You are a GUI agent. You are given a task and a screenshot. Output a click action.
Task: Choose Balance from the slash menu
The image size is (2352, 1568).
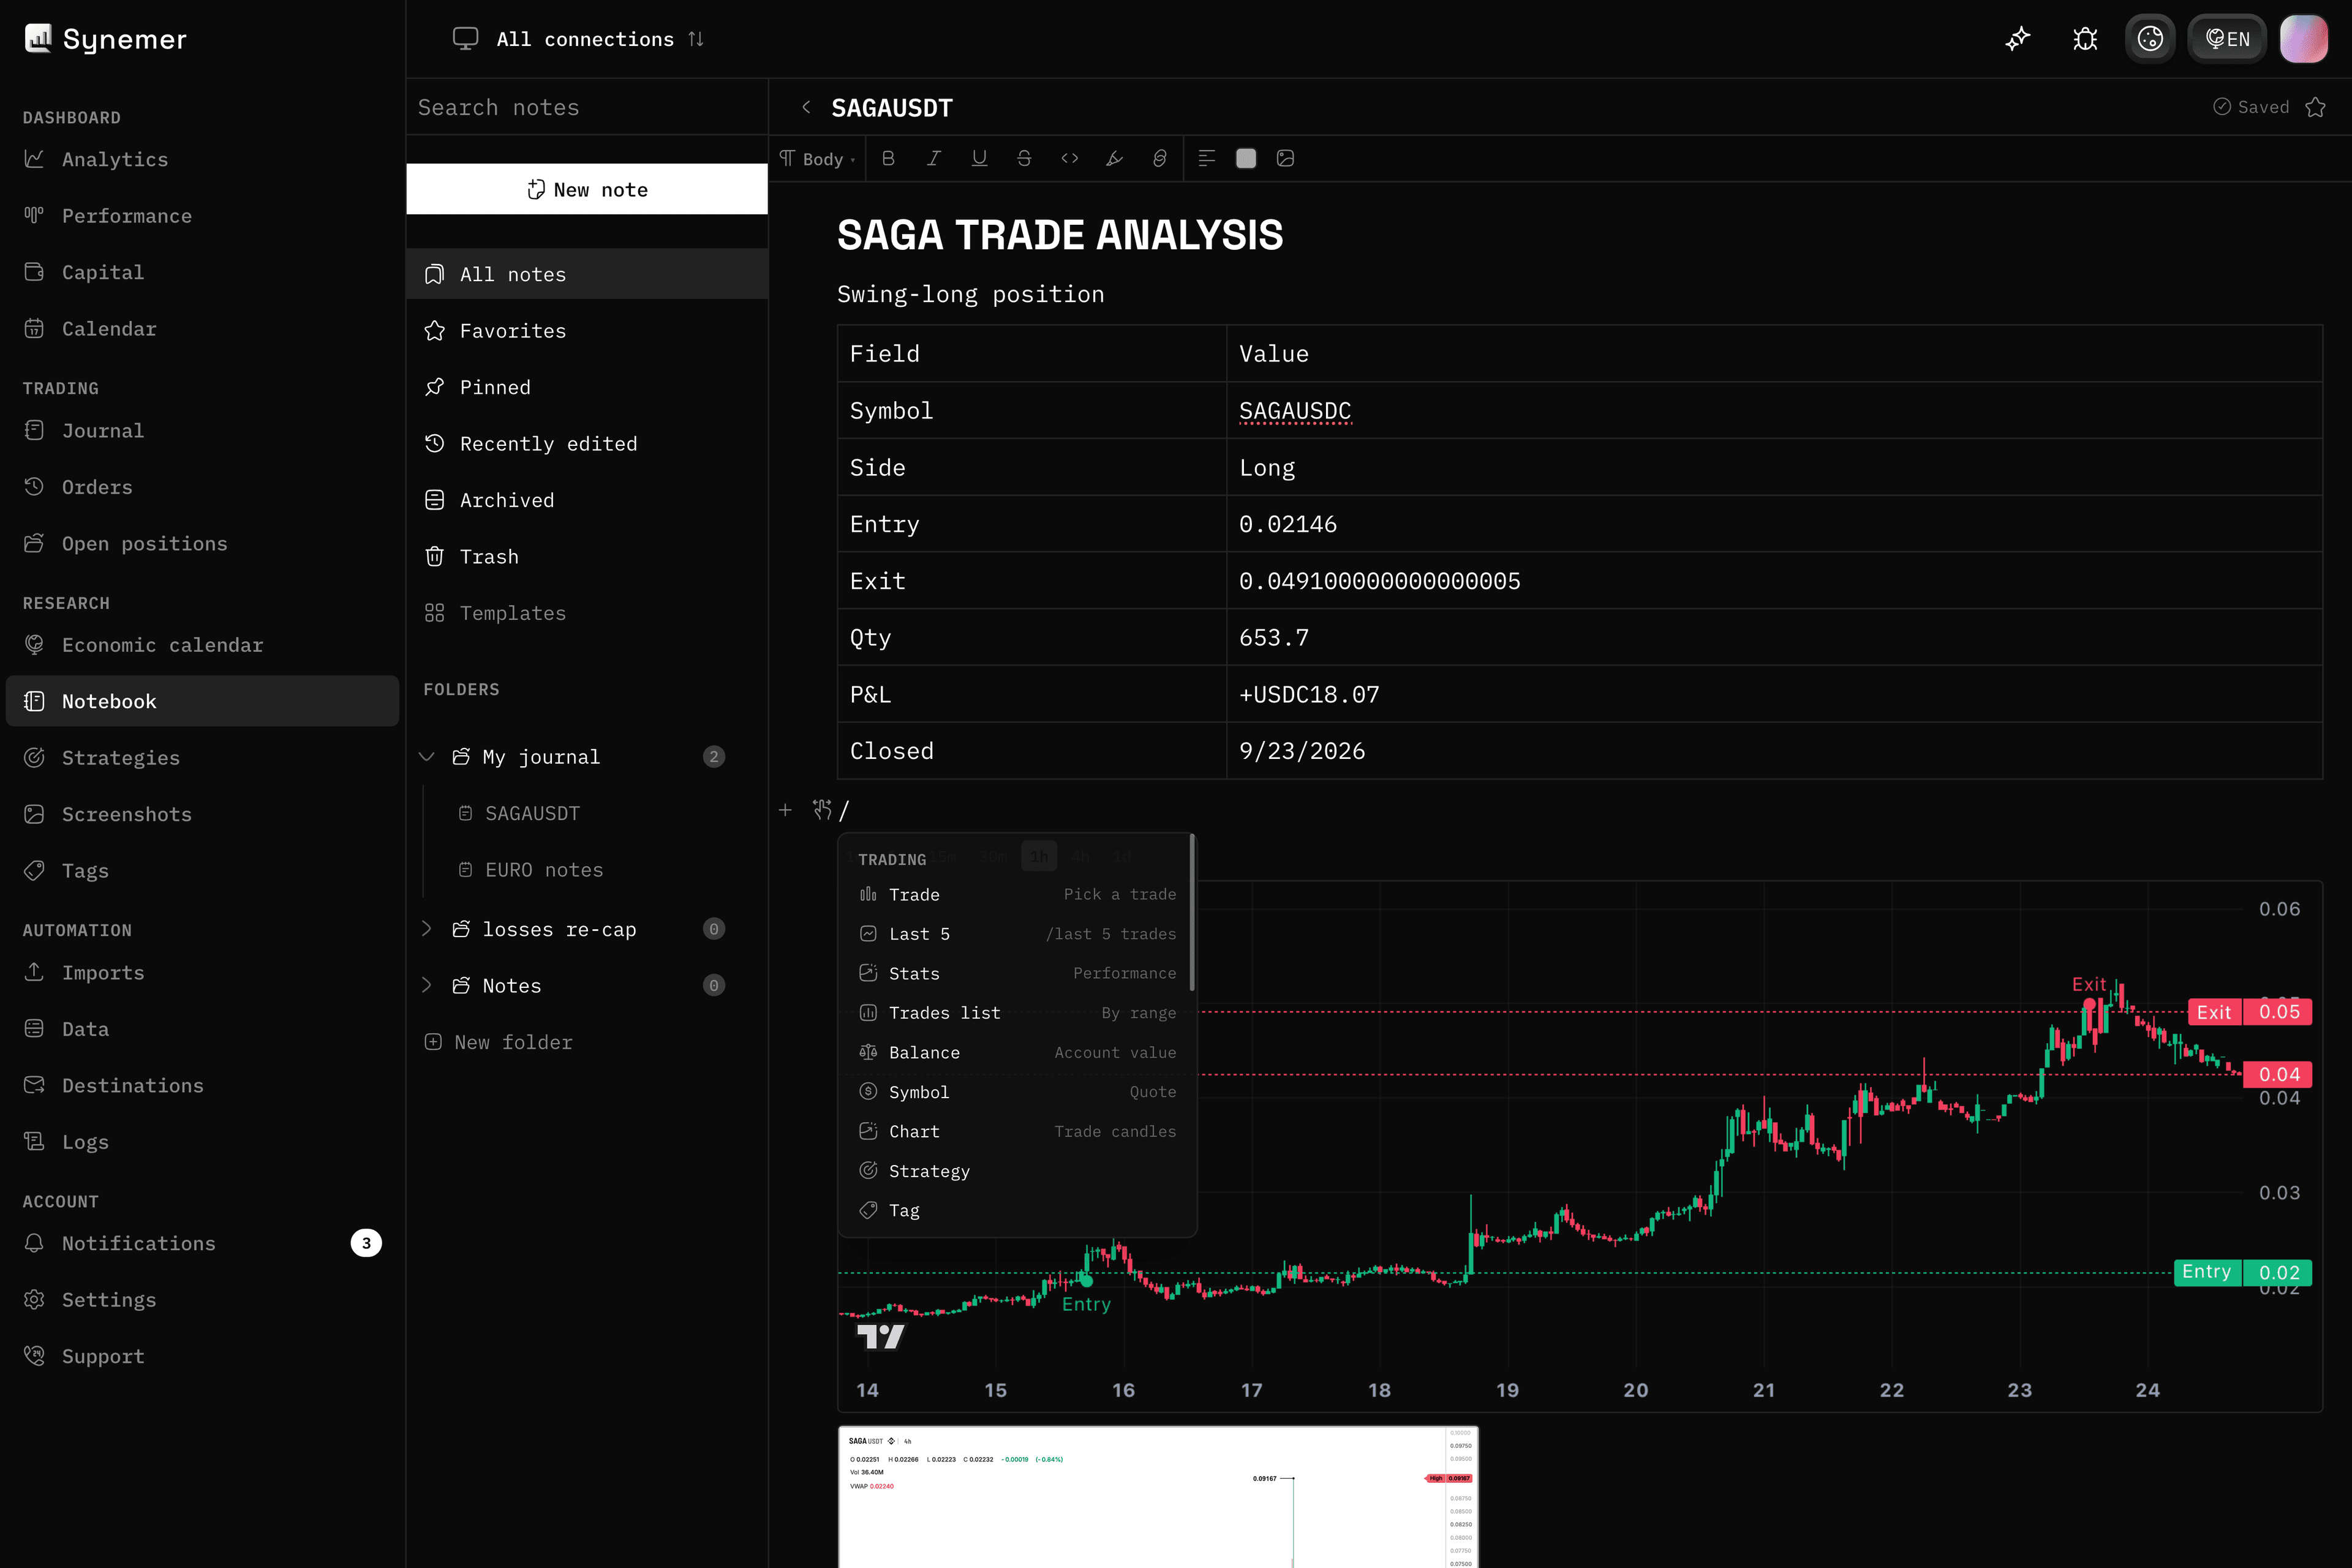pyautogui.click(x=1017, y=1052)
